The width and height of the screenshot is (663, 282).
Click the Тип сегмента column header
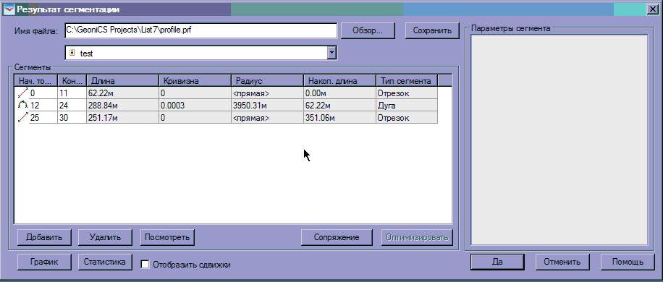click(x=407, y=81)
